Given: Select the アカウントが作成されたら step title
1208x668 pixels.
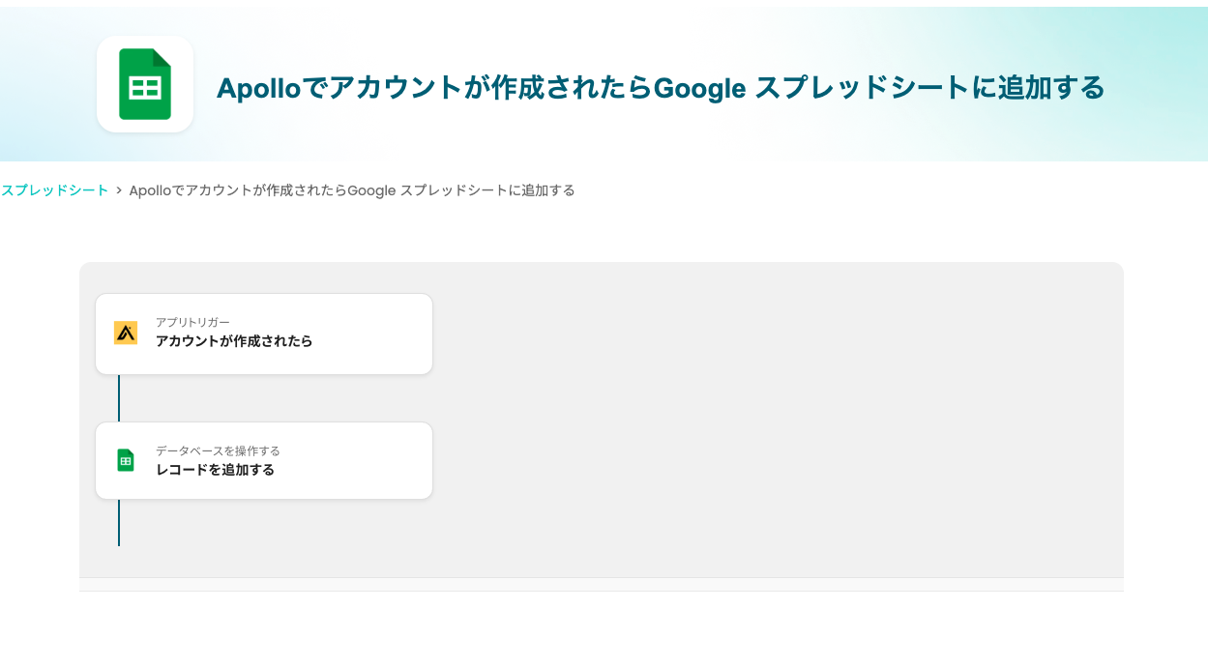Looking at the screenshot, I should (234, 341).
